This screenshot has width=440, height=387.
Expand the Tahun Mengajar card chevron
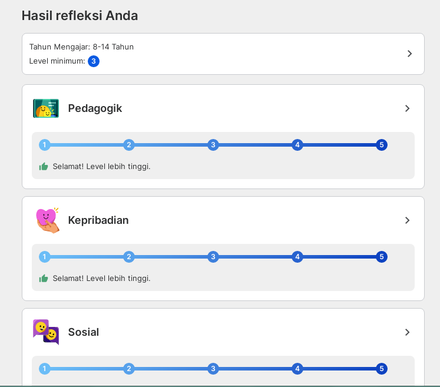[410, 54]
